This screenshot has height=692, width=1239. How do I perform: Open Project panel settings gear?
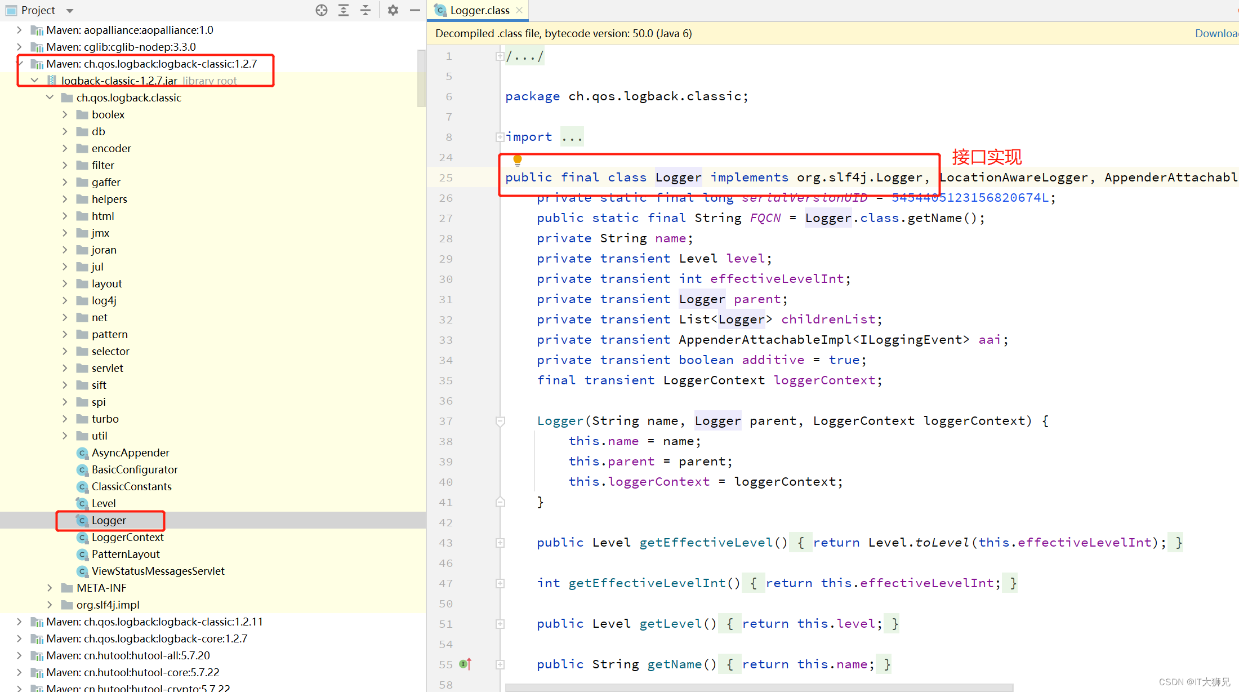point(393,10)
